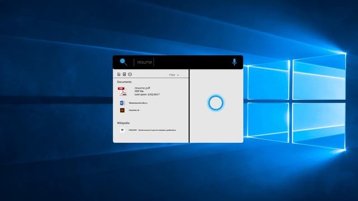Click into the 'resume' search field
Viewport: 358px width, 201px height.
tap(144, 62)
